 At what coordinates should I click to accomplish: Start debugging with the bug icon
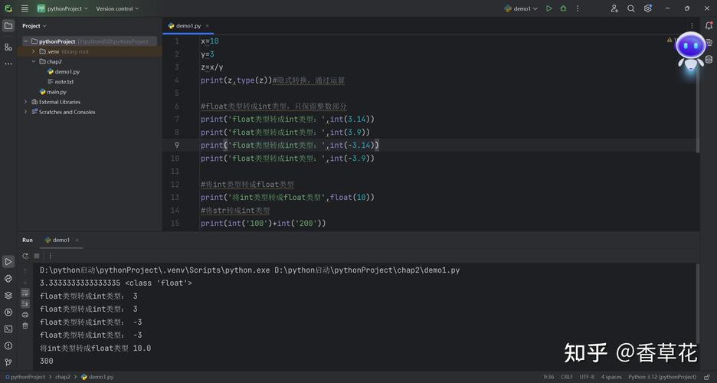pyautogui.click(x=563, y=8)
